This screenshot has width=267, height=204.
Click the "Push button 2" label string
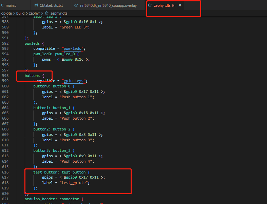coord(76,118)
